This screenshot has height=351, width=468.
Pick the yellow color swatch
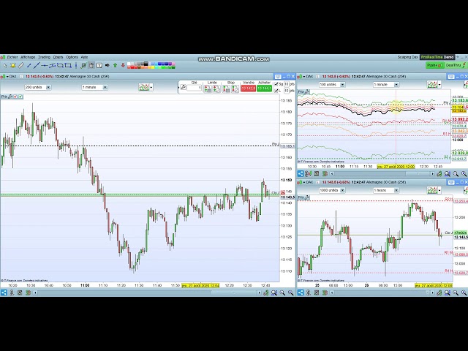153,67
